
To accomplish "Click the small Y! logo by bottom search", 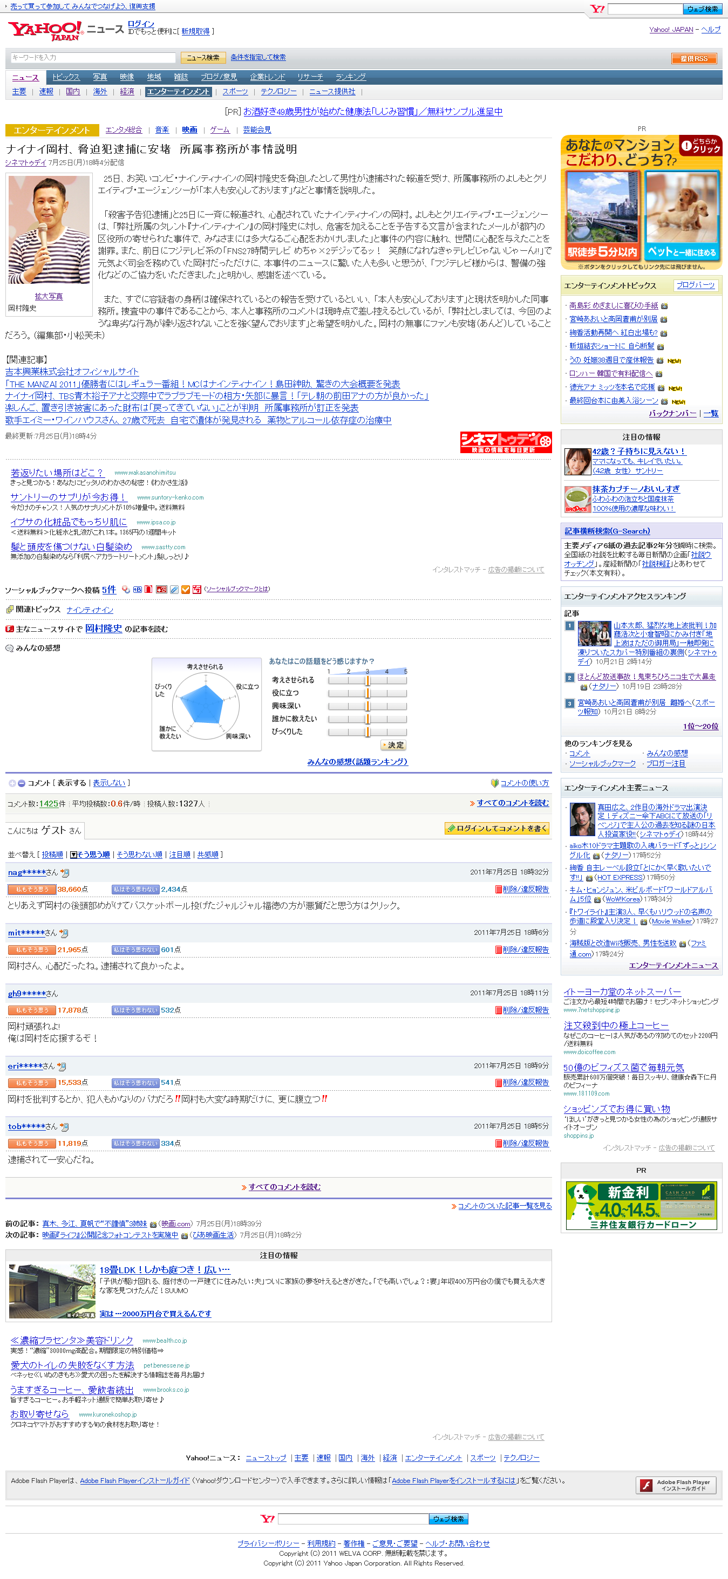I will 268,1519.
